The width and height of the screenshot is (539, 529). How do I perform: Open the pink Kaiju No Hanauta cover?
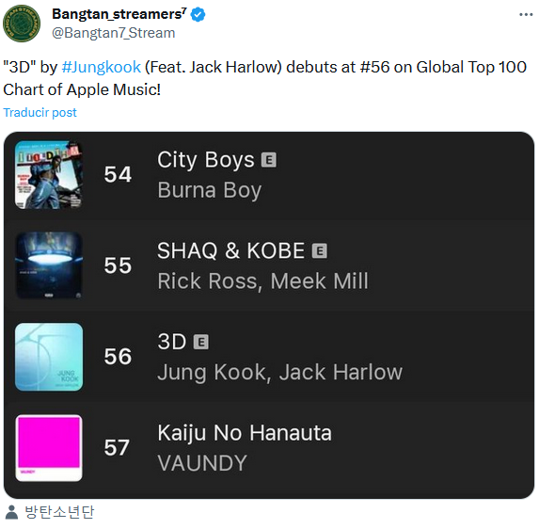point(49,448)
